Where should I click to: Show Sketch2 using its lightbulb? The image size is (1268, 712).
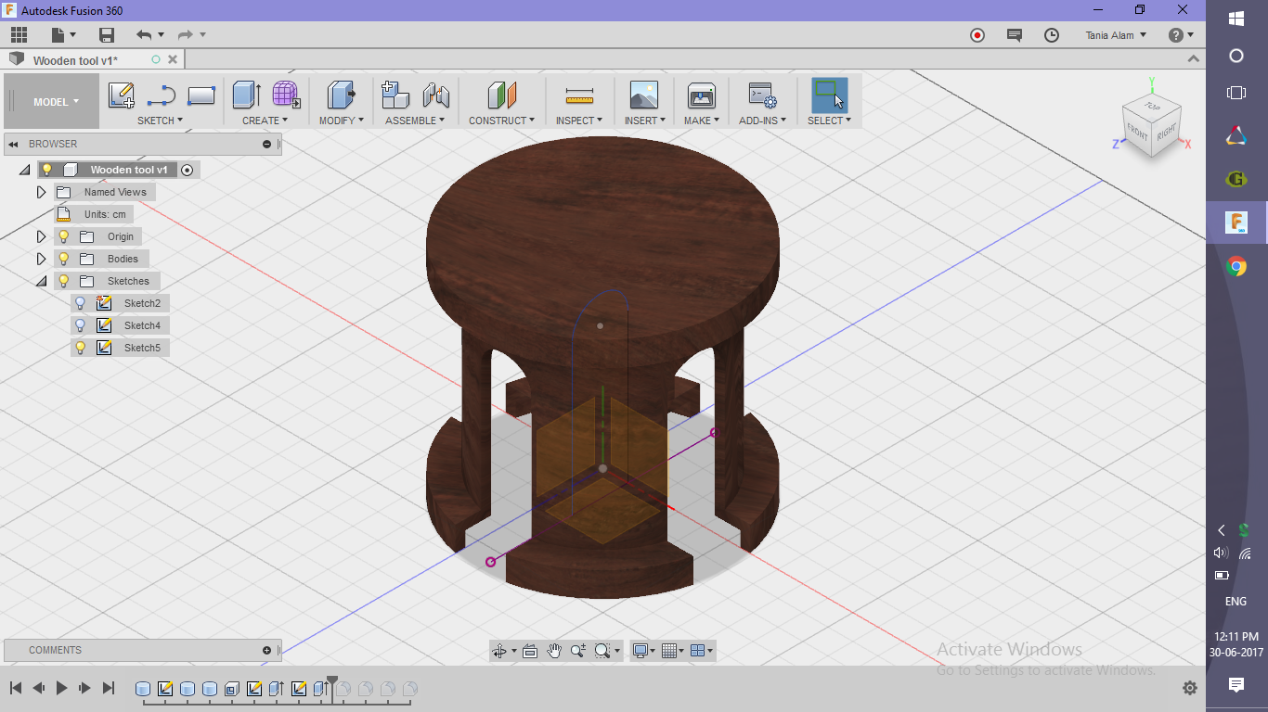click(81, 303)
